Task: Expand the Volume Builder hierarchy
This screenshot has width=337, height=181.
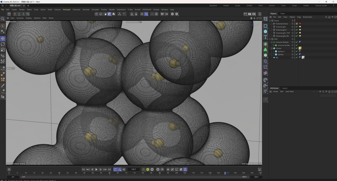Action: tap(273, 45)
